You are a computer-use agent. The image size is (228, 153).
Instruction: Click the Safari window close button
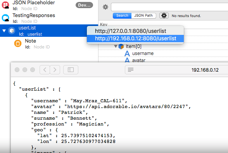pos(17,70)
